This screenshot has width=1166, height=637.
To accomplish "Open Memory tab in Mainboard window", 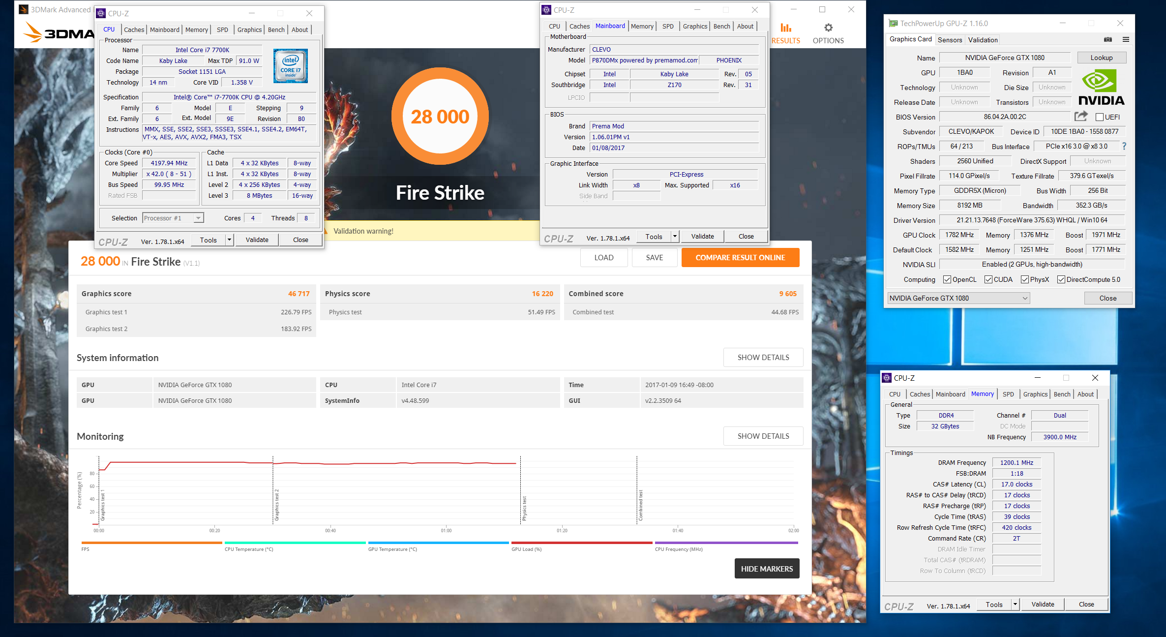I will coord(642,26).
